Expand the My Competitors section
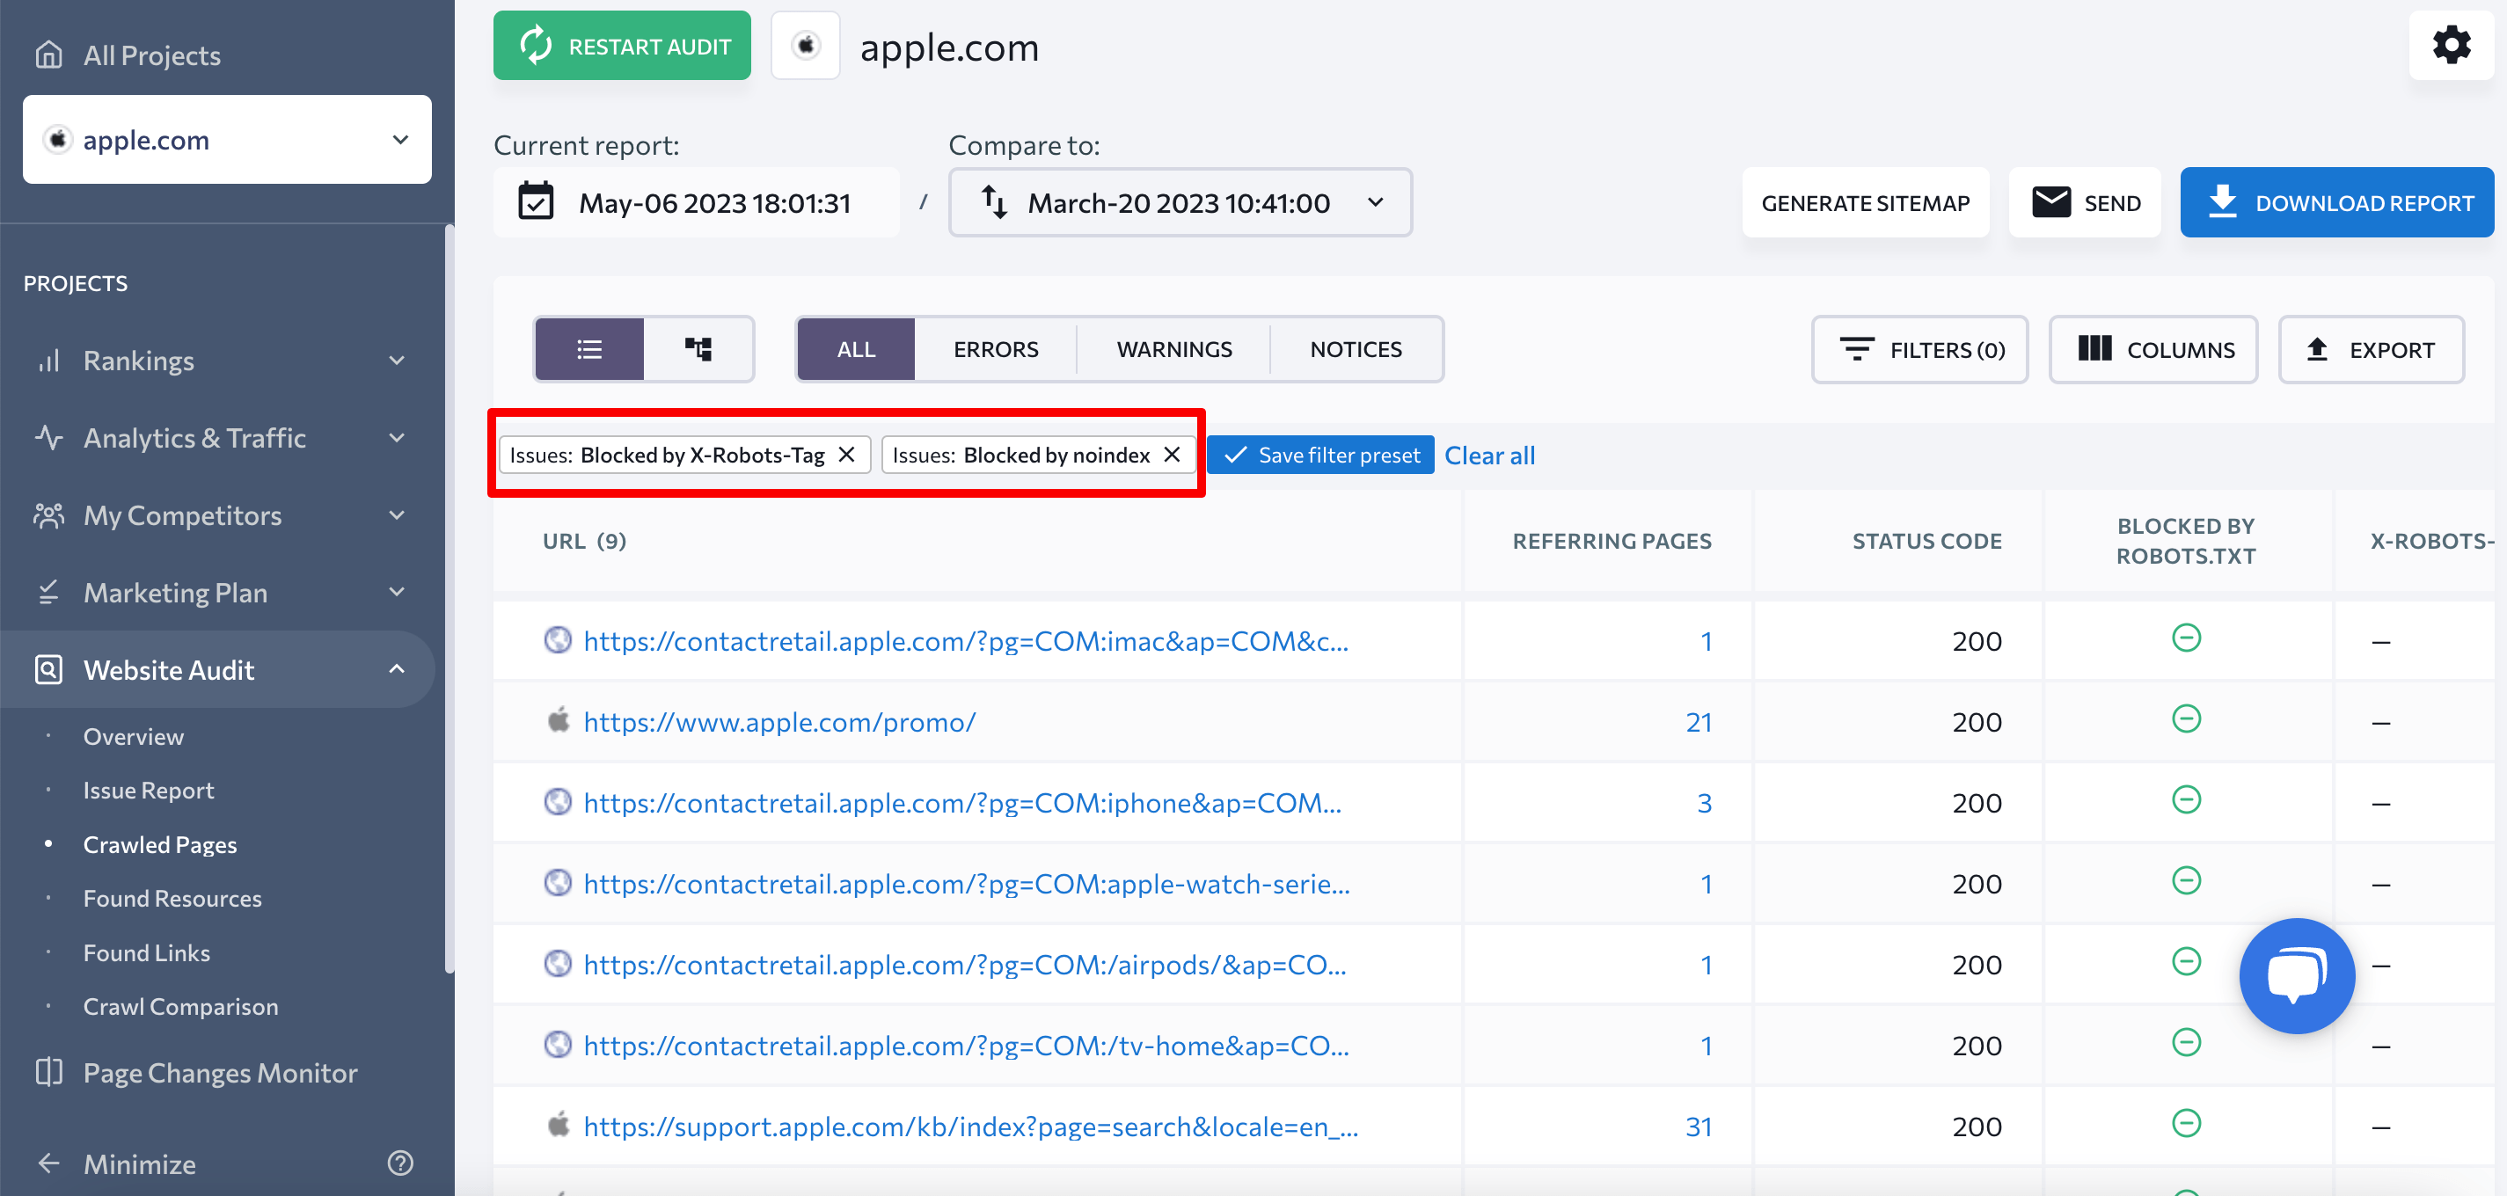This screenshot has width=2507, height=1196. [x=397, y=514]
